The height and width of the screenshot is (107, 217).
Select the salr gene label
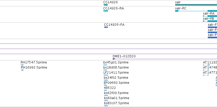tap(178, 2)
